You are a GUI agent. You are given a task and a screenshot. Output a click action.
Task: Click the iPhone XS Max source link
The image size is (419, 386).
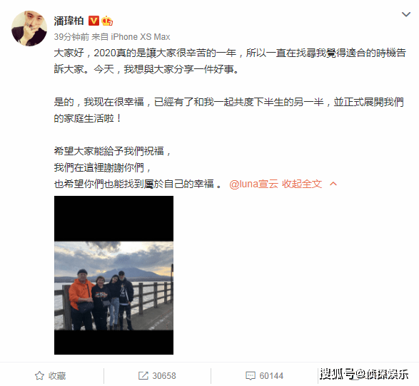[141, 37]
